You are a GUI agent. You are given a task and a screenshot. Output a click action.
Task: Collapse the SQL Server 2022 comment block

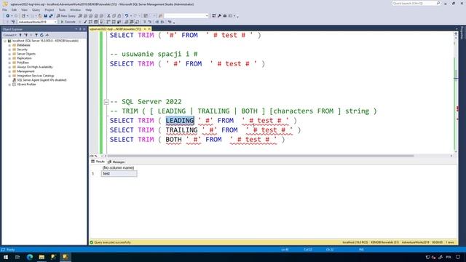click(106, 102)
